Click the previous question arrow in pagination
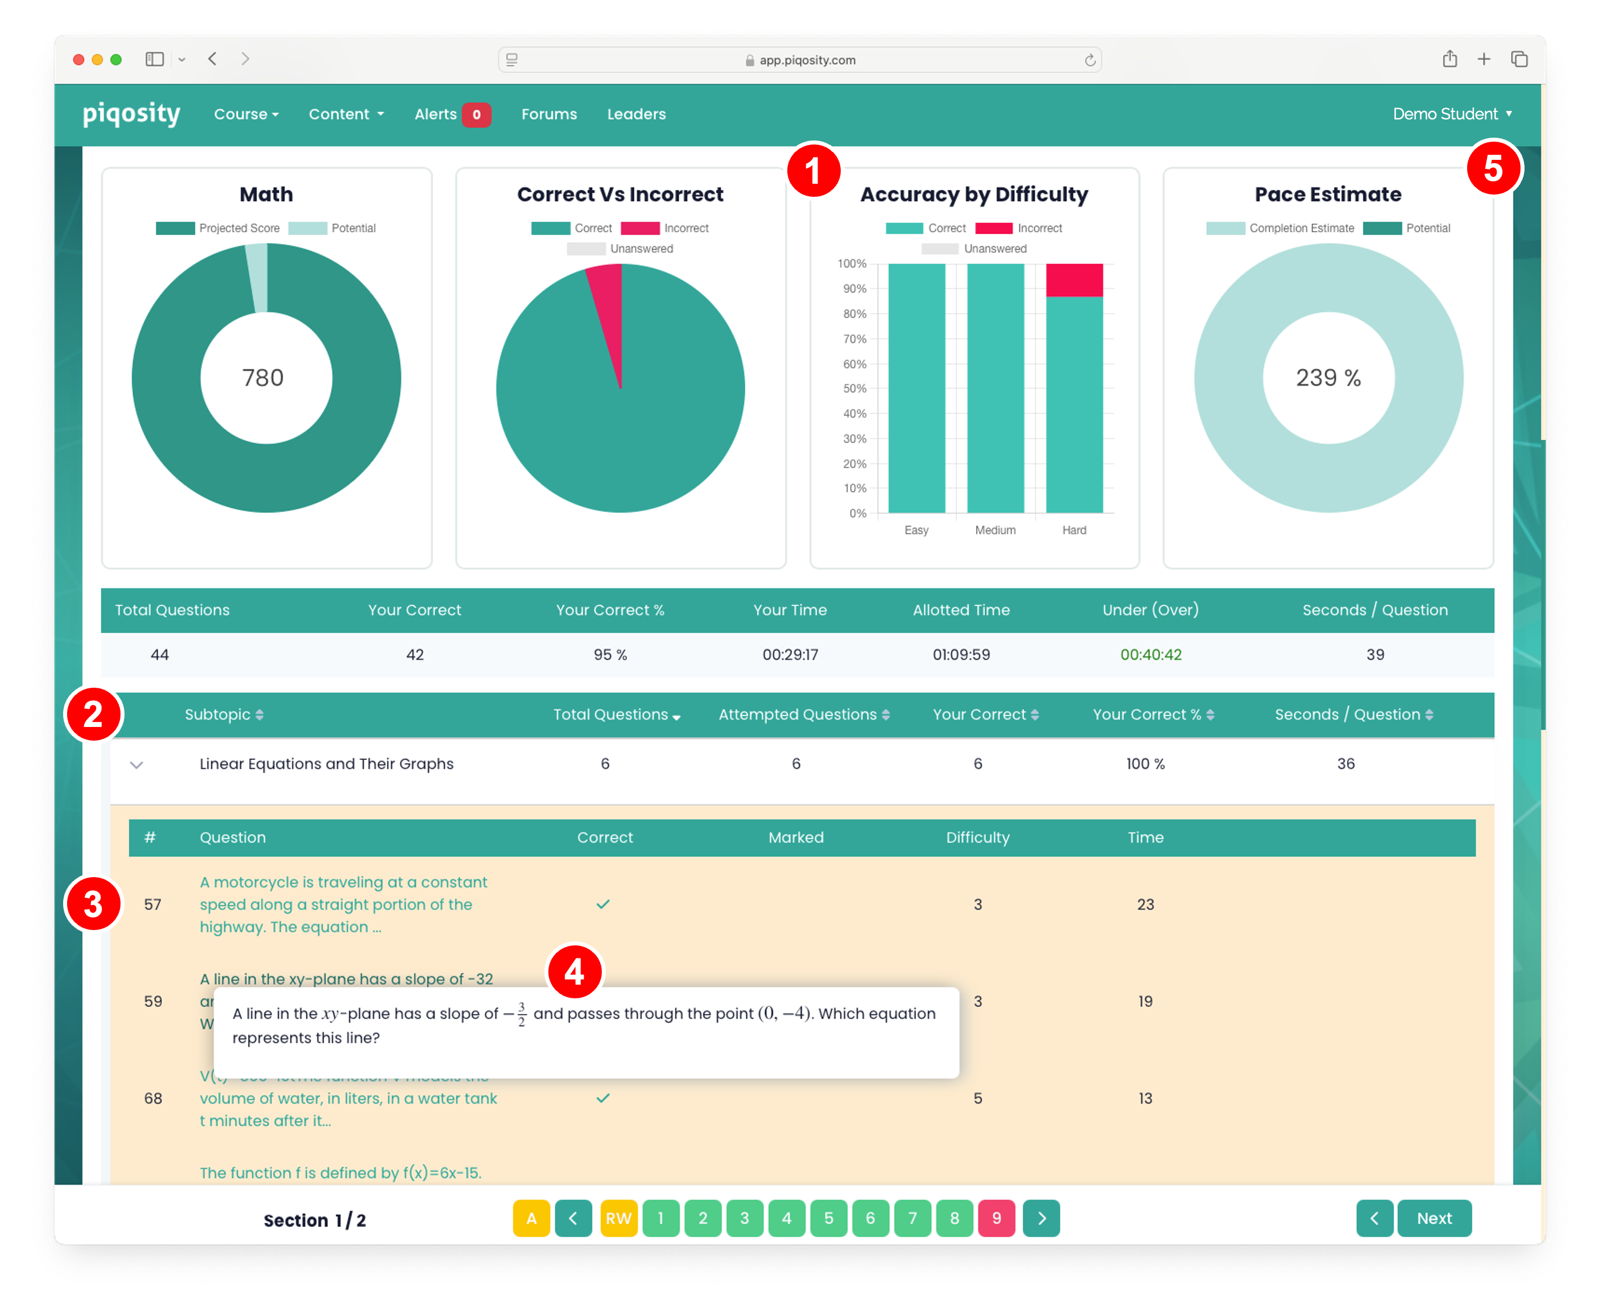This screenshot has width=1598, height=1314. point(573,1218)
